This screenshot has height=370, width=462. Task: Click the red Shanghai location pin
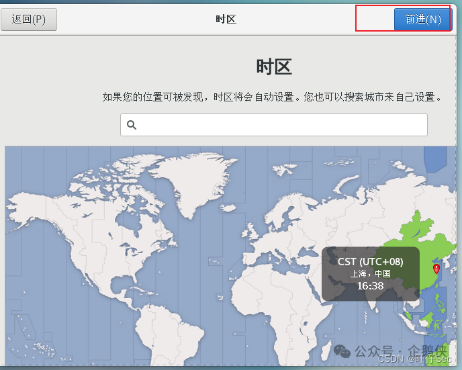point(436,269)
